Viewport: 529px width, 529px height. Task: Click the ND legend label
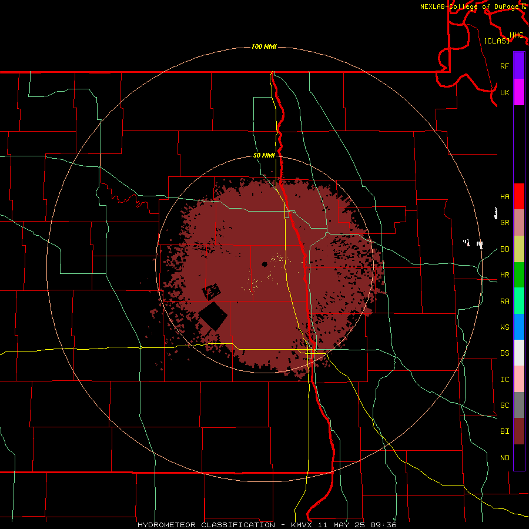tap(504, 457)
